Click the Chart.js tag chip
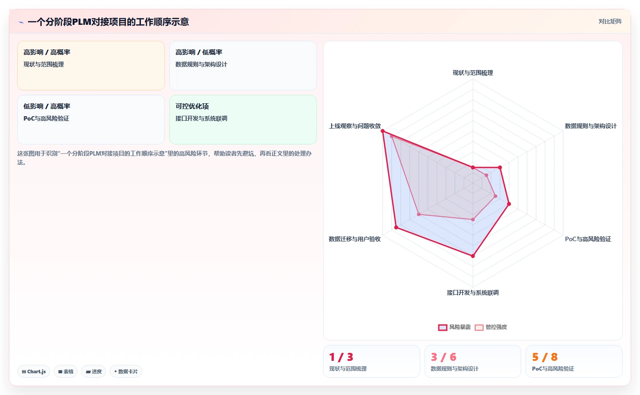This screenshot has height=395, width=640. point(34,372)
